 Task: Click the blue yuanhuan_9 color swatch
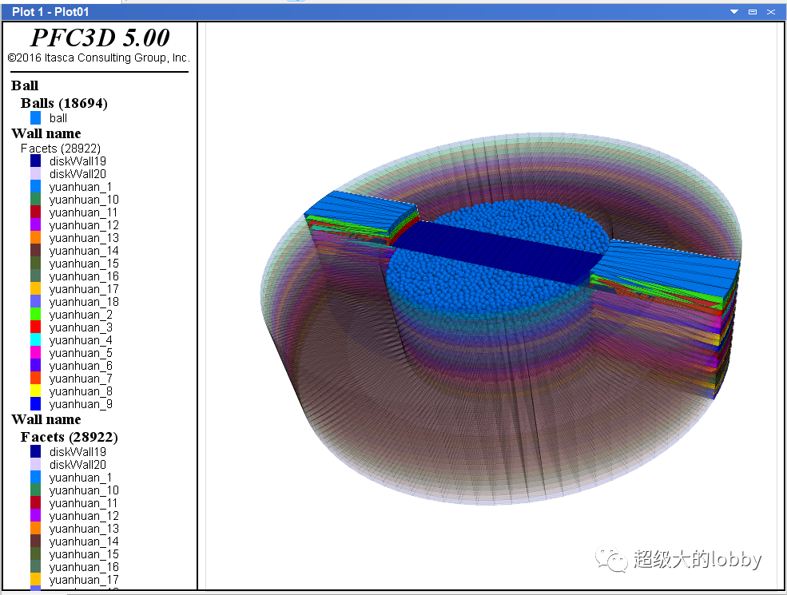[36, 404]
